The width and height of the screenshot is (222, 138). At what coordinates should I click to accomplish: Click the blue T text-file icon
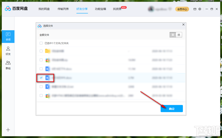coord(47,87)
